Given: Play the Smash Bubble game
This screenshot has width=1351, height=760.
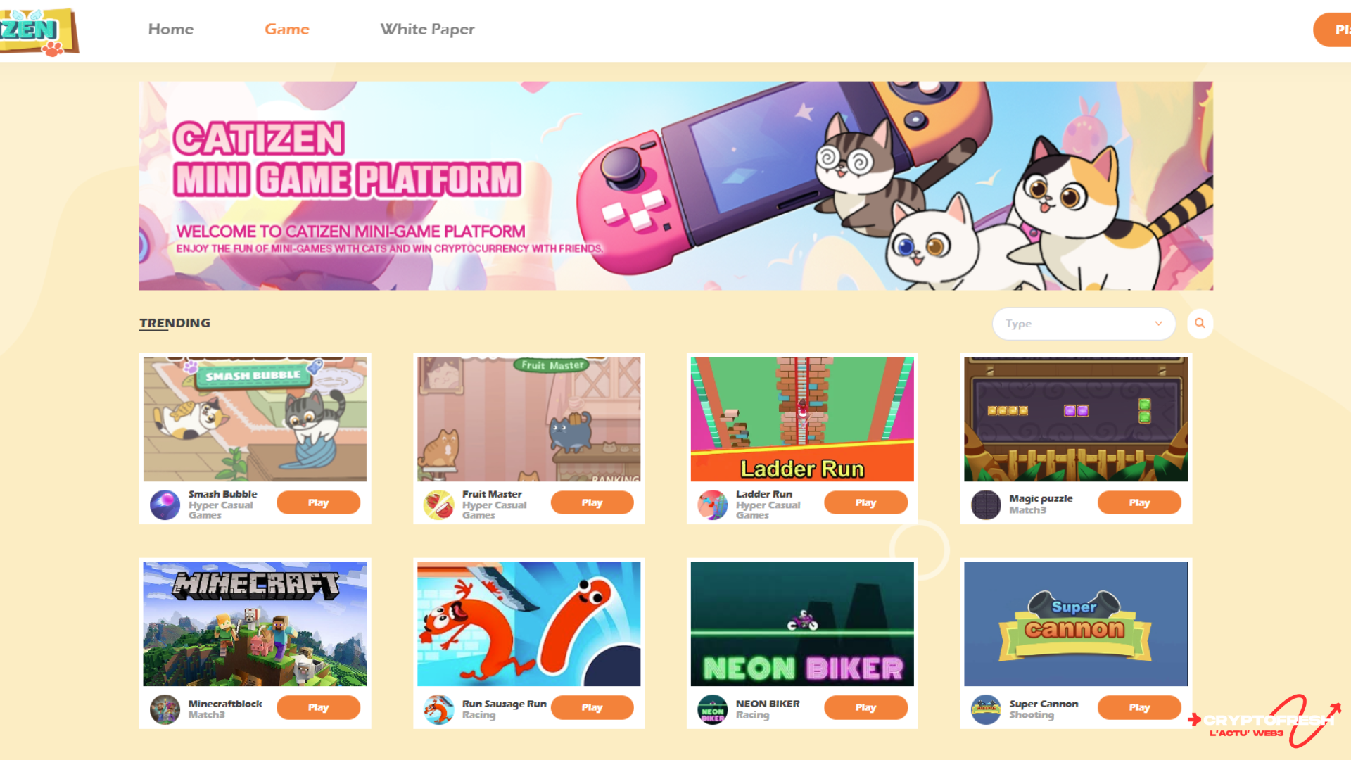Looking at the screenshot, I should pos(318,502).
